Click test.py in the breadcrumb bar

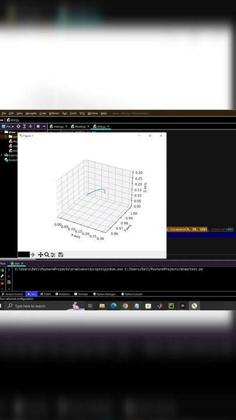(x=13, y=120)
